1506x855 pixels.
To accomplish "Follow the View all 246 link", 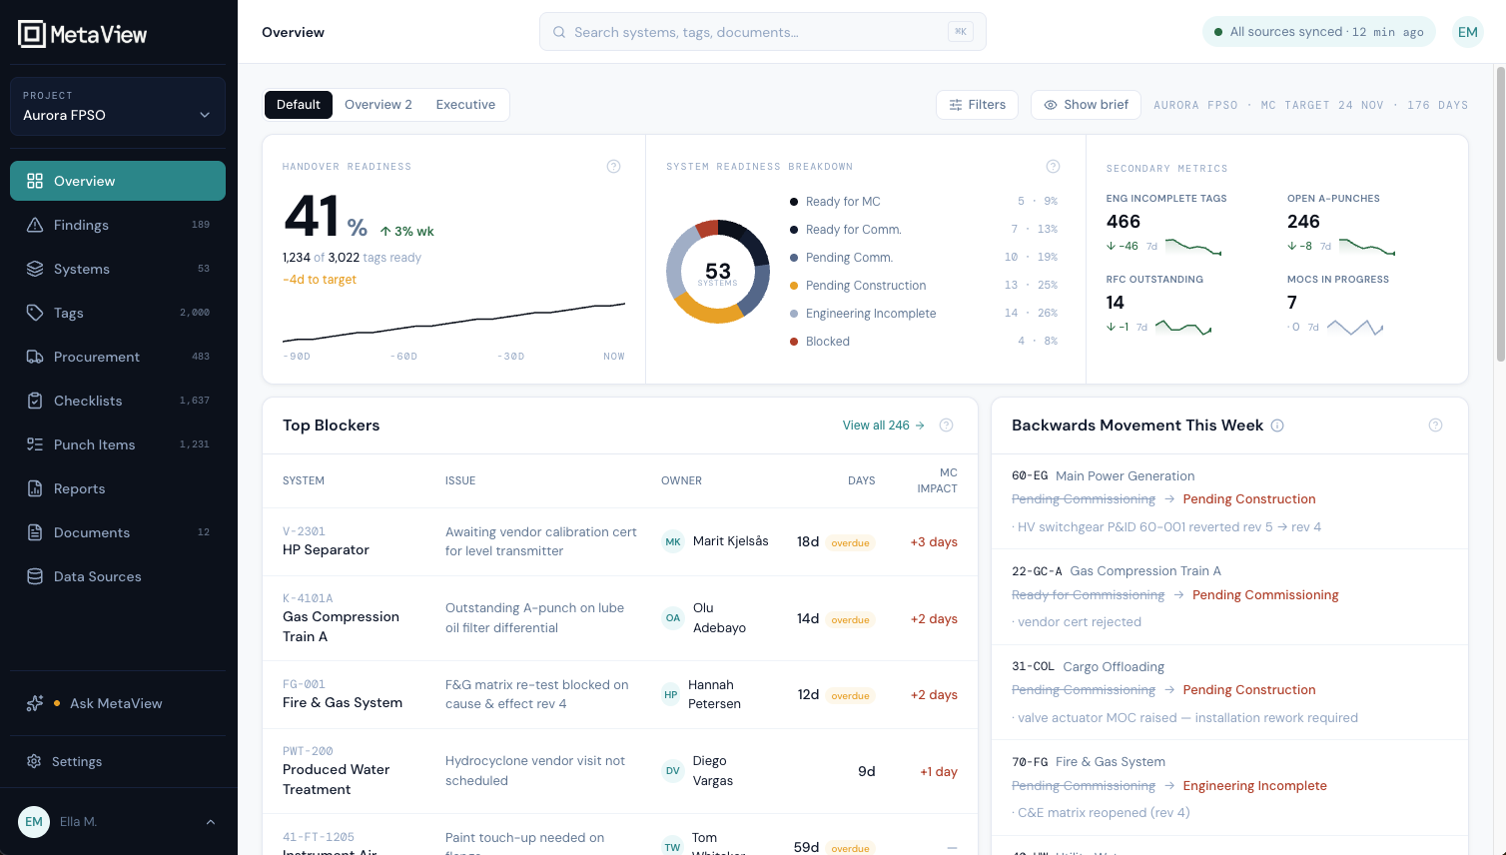I will pos(883,426).
